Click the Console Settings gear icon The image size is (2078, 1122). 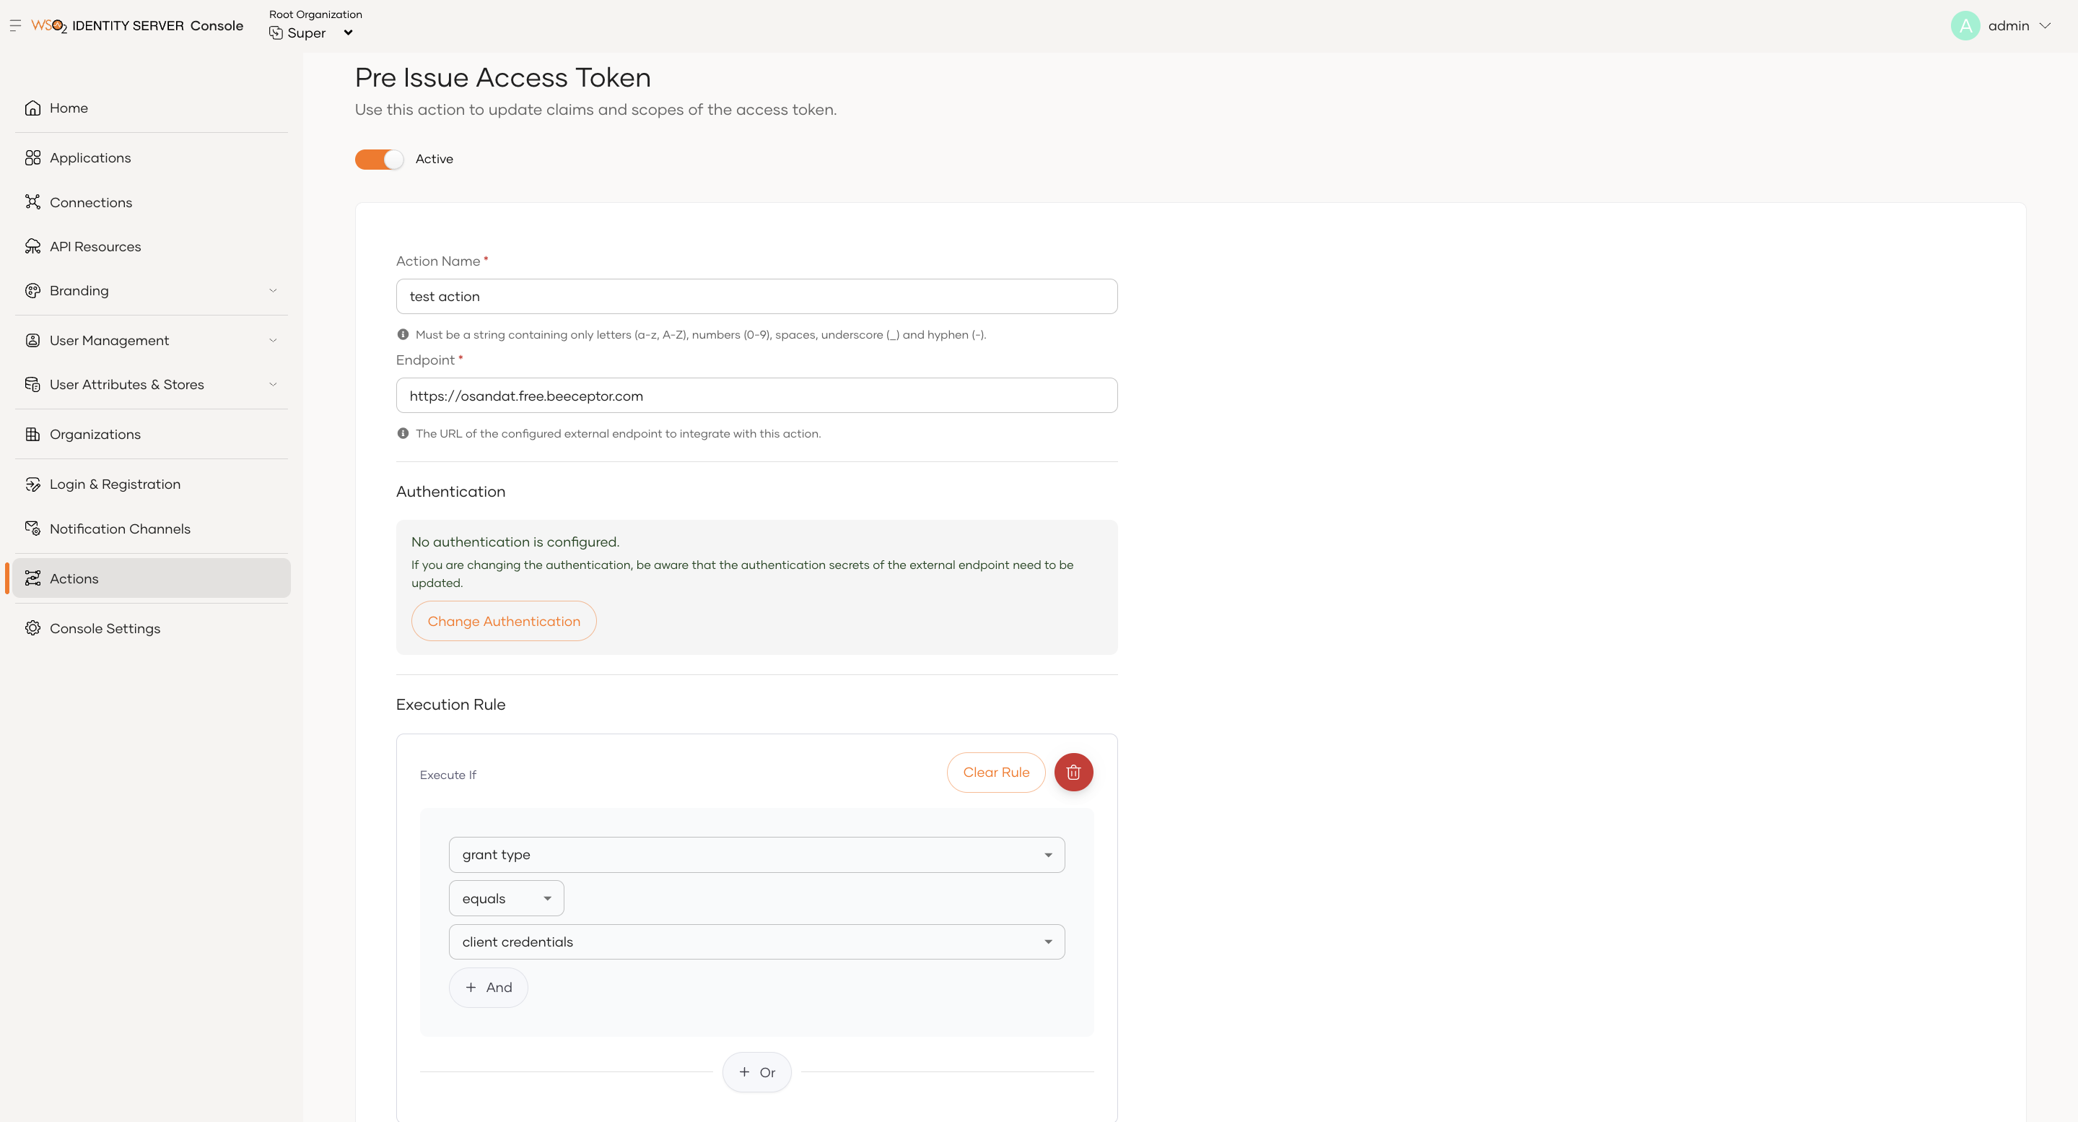click(x=33, y=628)
